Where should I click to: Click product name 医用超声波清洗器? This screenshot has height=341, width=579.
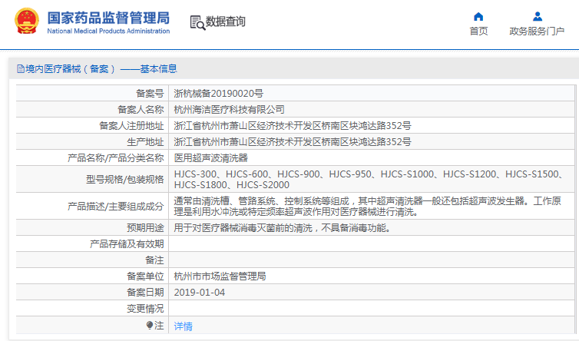pyautogui.click(x=210, y=158)
